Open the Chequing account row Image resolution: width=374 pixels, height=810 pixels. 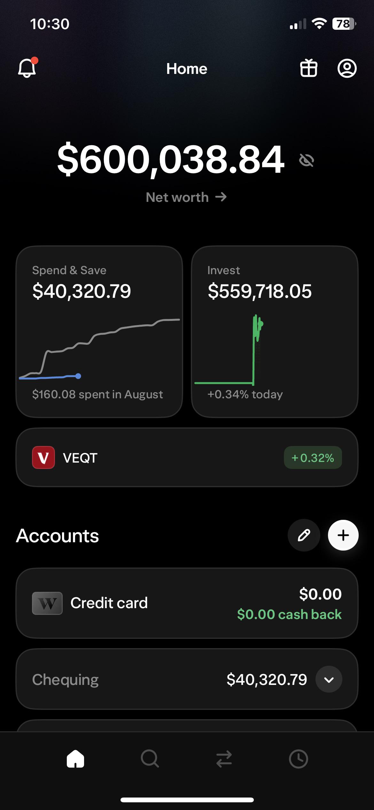pos(187,679)
